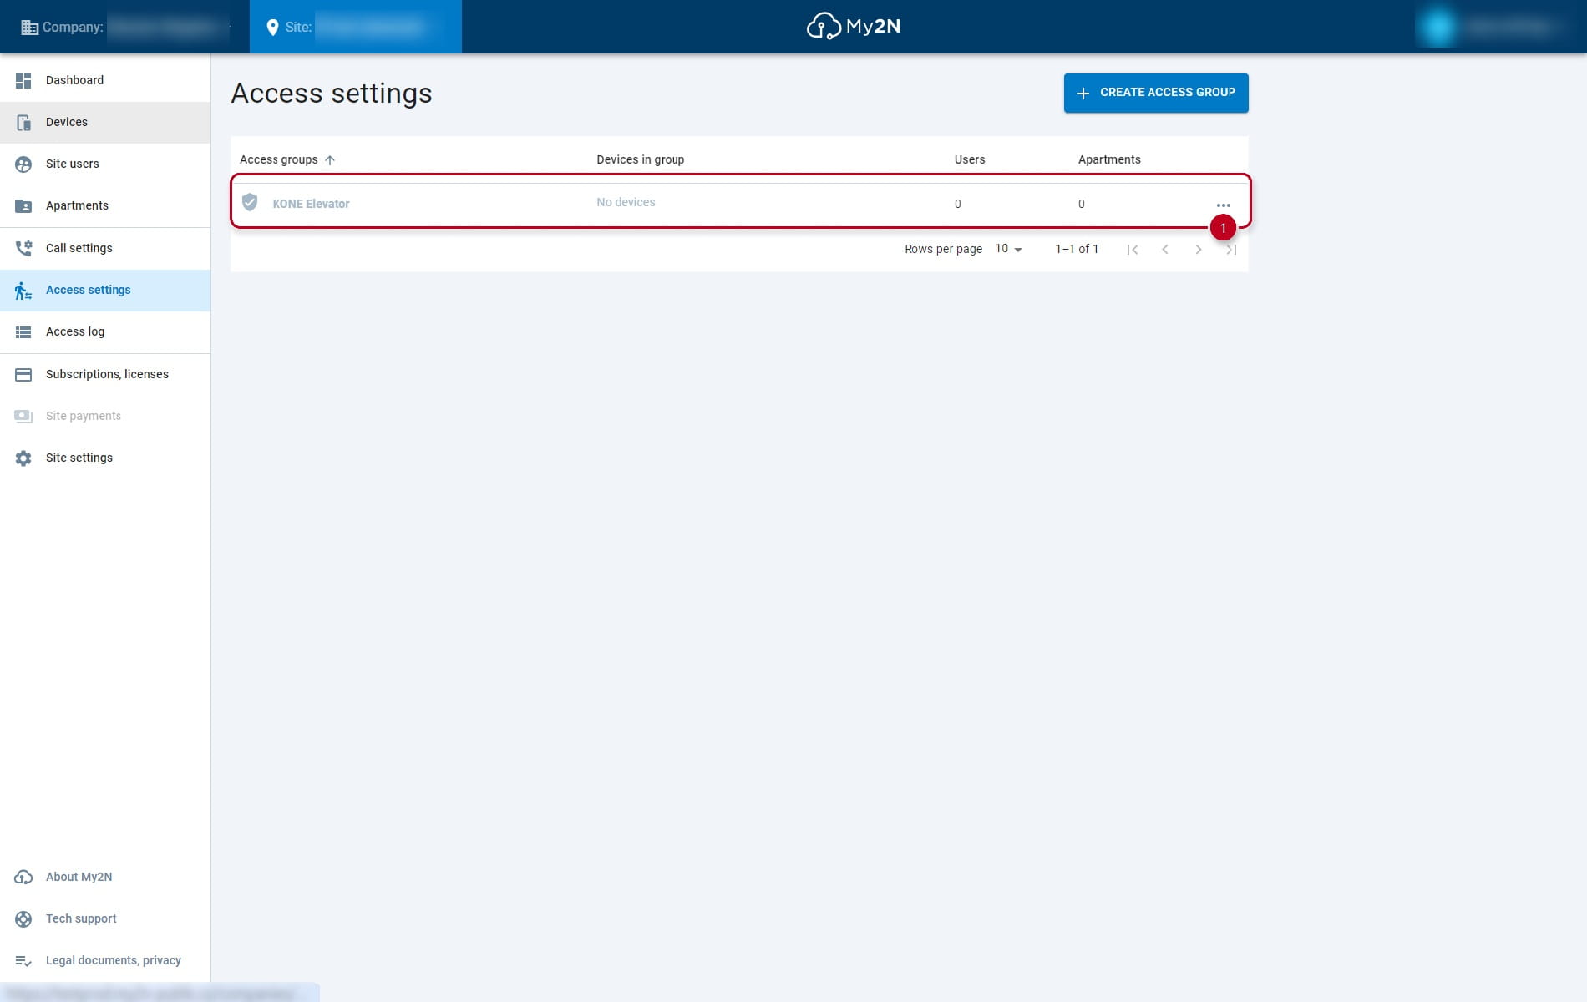
Task: Click the Site payments icon
Action: click(x=23, y=416)
